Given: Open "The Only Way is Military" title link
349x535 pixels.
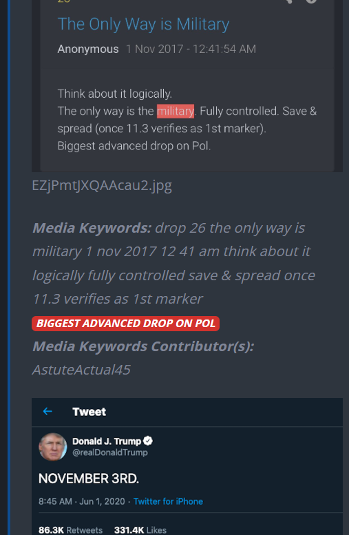Looking at the screenshot, I should (x=143, y=25).
